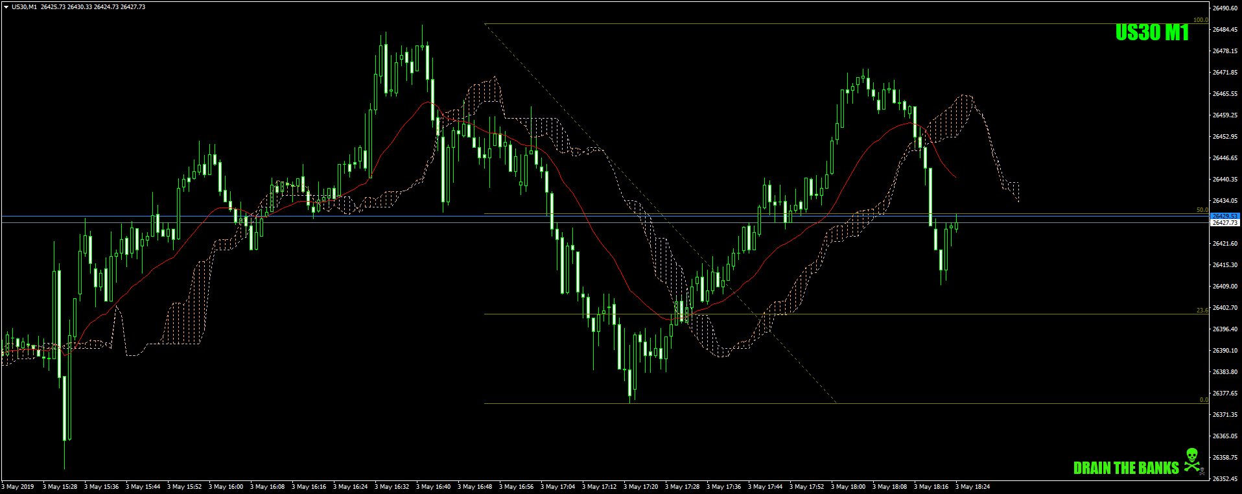1242x494 pixels.
Task: Click price scale value 26446.65
Action: [x=1225, y=158]
